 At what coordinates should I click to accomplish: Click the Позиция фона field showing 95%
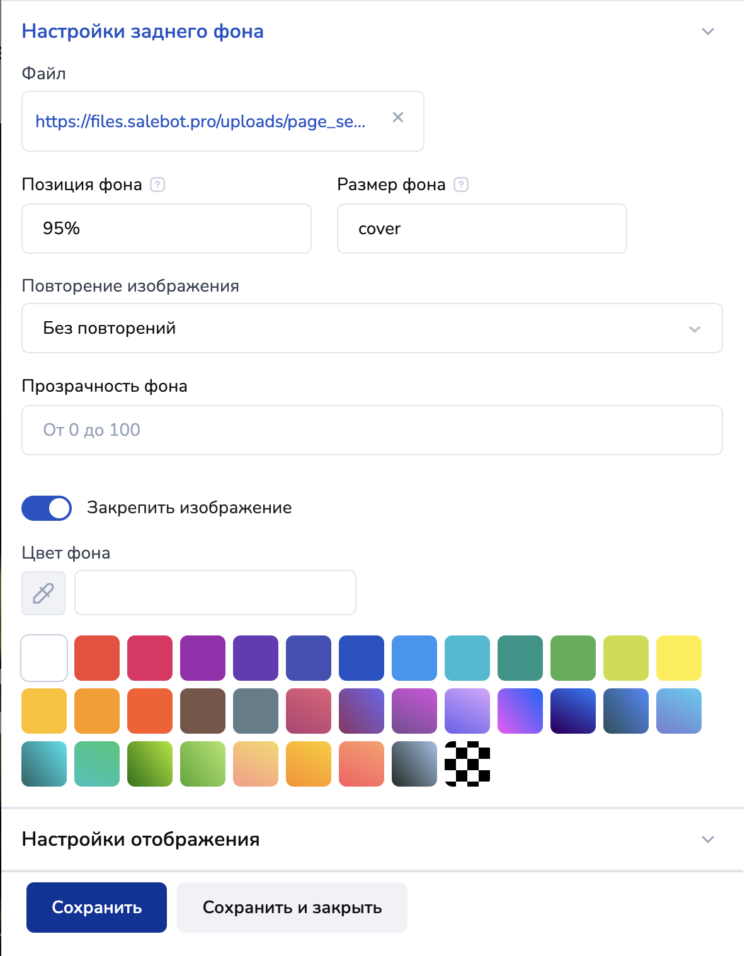(x=166, y=229)
